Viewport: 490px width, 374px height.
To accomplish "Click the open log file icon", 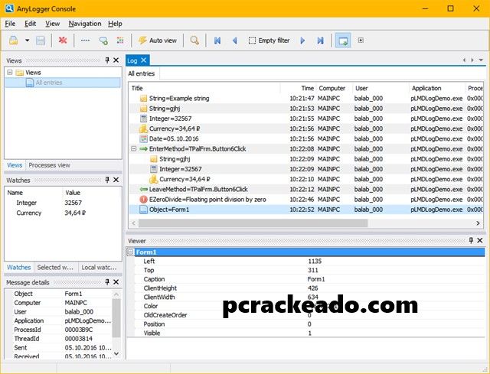I will pyautogui.click(x=14, y=40).
